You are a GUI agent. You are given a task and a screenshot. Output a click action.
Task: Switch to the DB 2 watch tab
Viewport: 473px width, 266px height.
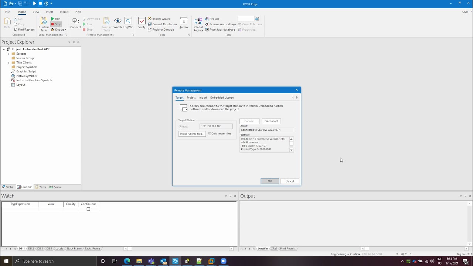(x=31, y=249)
